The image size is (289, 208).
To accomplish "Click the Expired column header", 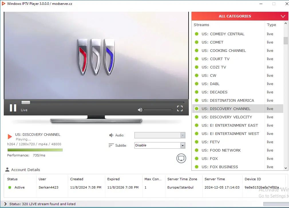I will click(x=113, y=179).
